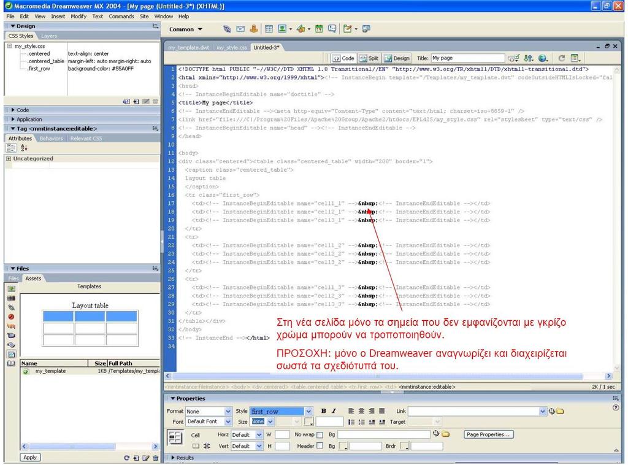Toggle Unordered List in Properties
This screenshot has width=628, height=465.
point(351,421)
